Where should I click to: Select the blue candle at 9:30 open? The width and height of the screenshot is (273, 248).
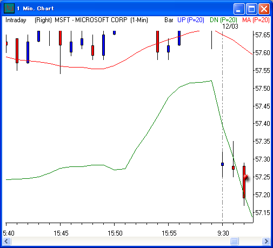(222, 164)
